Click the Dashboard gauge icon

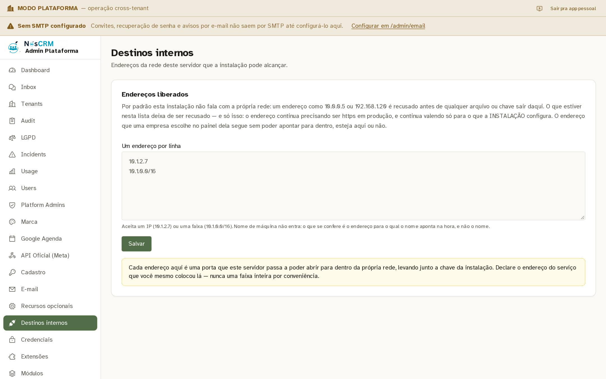[x=12, y=70]
